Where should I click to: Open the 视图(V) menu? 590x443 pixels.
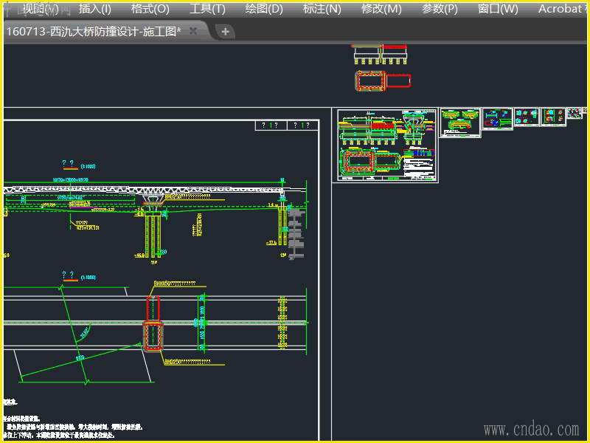pos(41,9)
